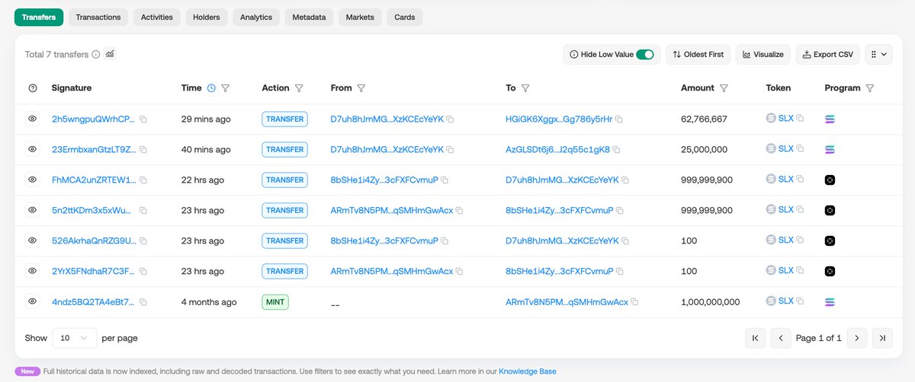Copy signature 2YrX5FNdhaR7C3F
The height and width of the screenshot is (382, 915).
click(143, 272)
